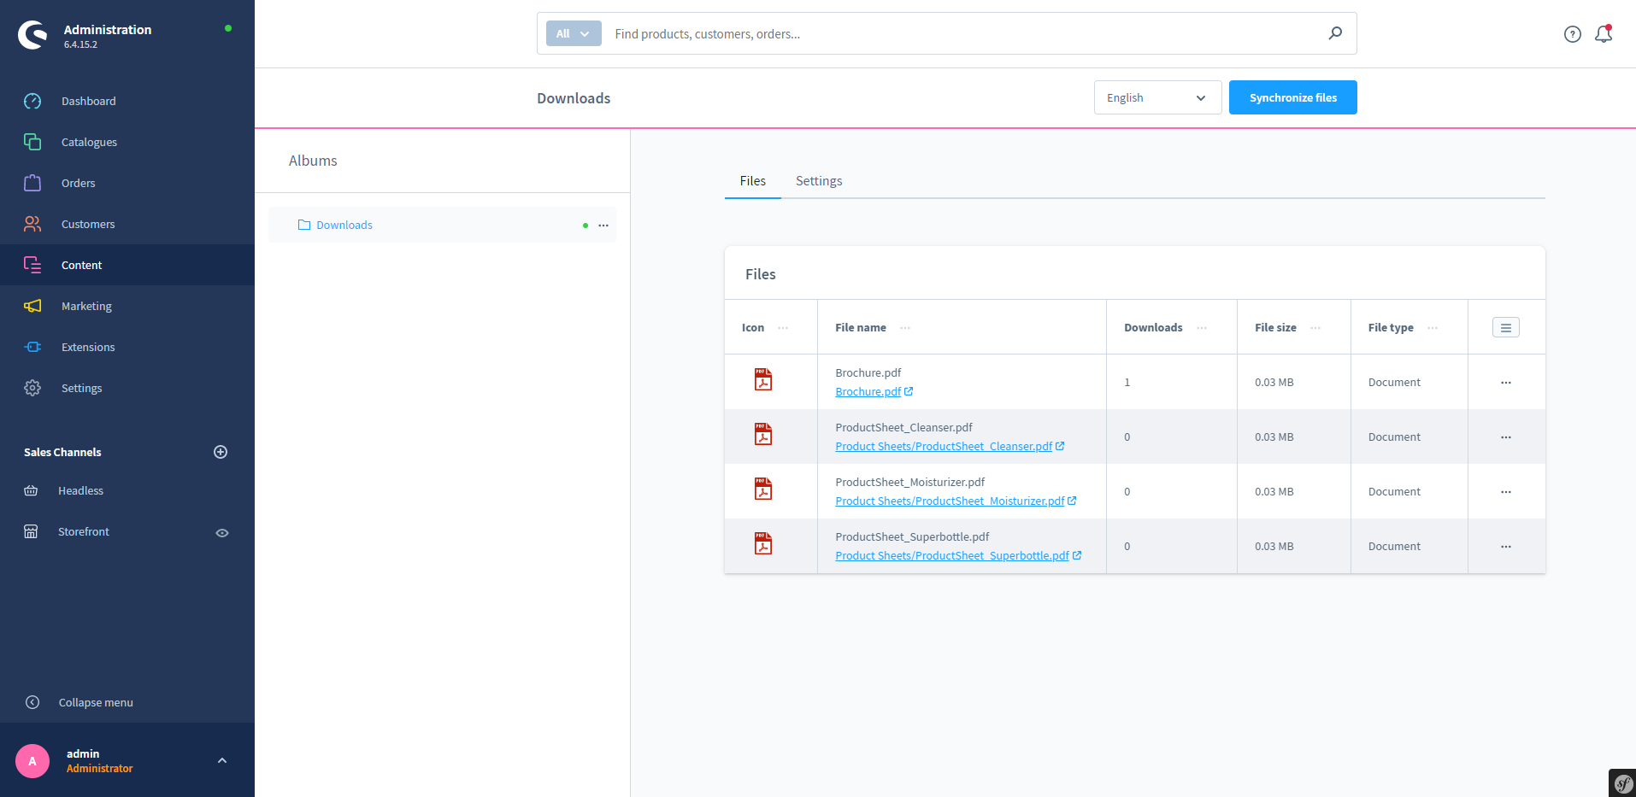Open File size column options dots
This screenshot has height=797, width=1636.
[1315, 328]
